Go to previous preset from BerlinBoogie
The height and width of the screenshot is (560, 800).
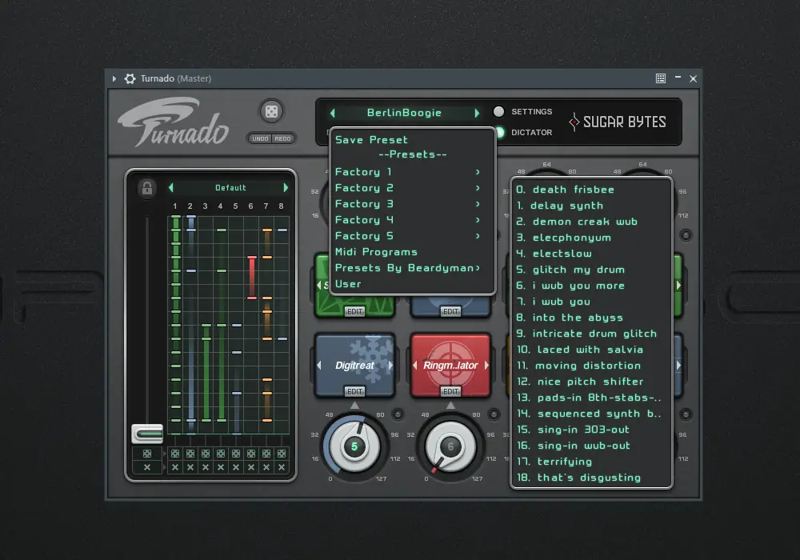point(333,113)
